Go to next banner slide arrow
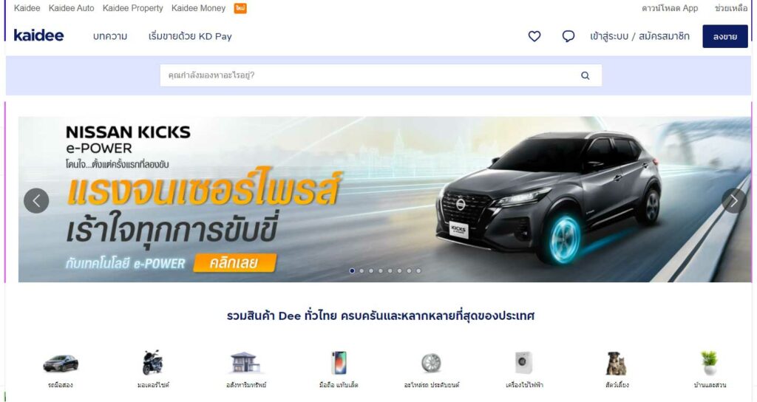This screenshot has height=402, width=757. (734, 201)
